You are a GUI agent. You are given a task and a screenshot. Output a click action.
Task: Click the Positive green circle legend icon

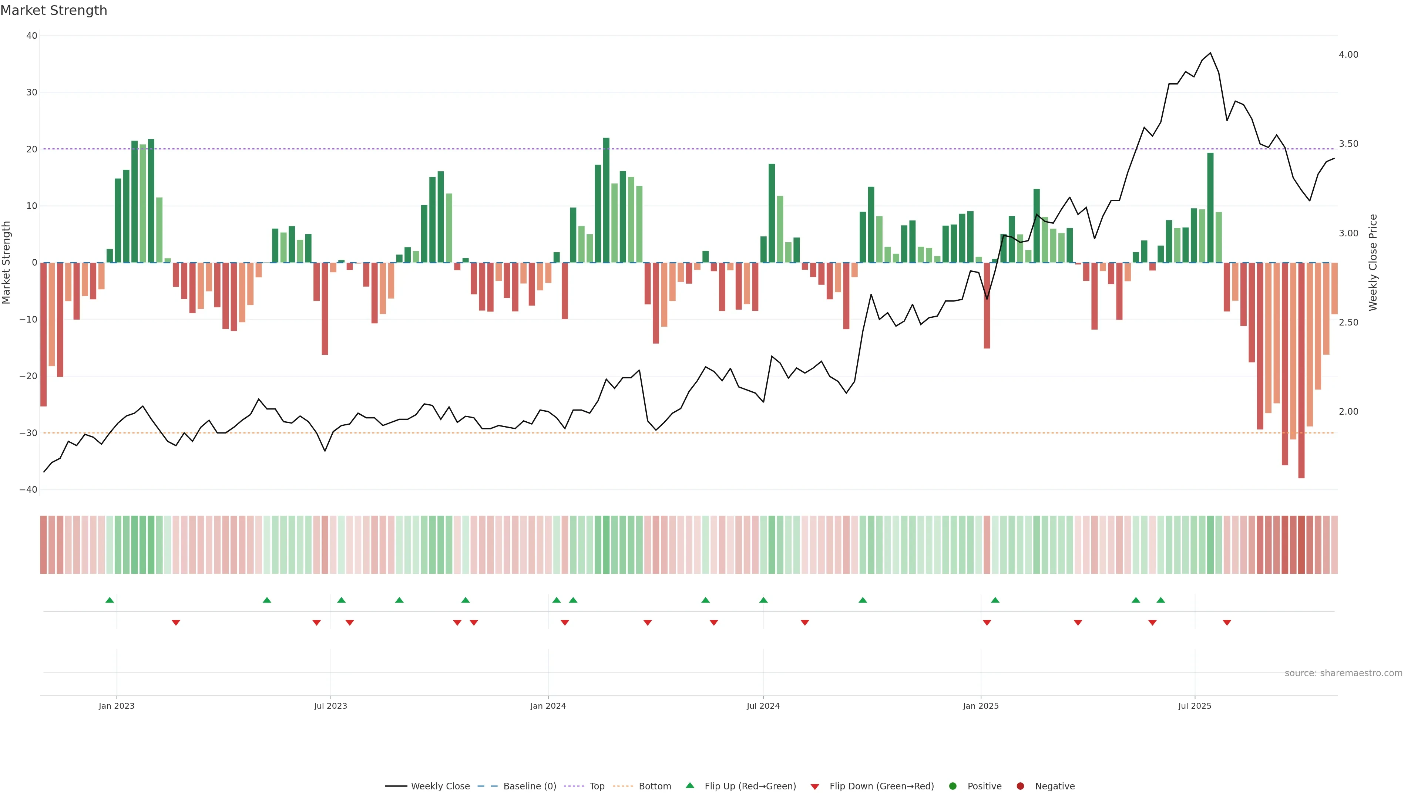click(953, 786)
